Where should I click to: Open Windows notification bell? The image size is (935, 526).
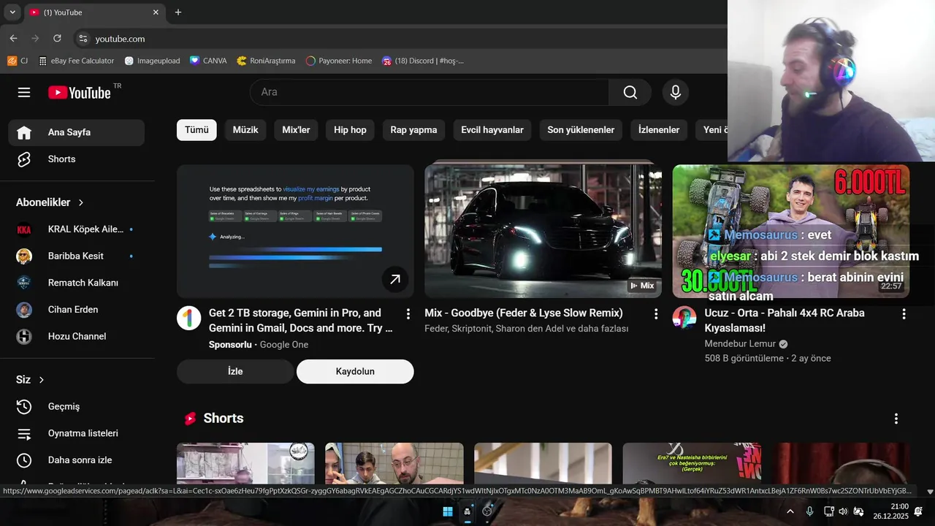918,511
